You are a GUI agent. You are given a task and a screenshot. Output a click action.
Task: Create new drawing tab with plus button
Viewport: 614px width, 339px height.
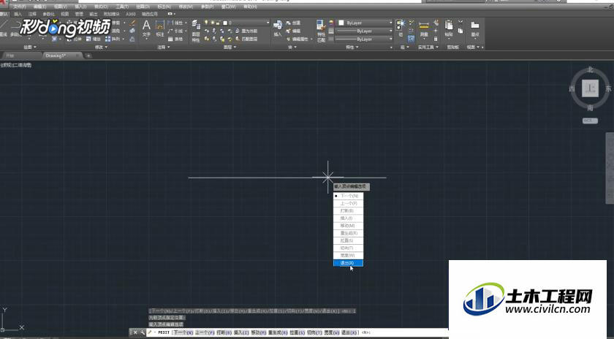pos(88,56)
